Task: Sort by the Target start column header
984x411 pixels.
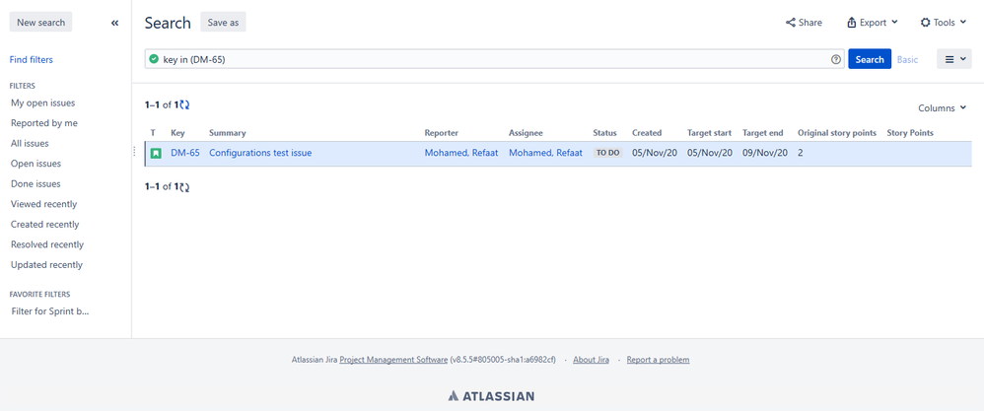Action: click(709, 133)
